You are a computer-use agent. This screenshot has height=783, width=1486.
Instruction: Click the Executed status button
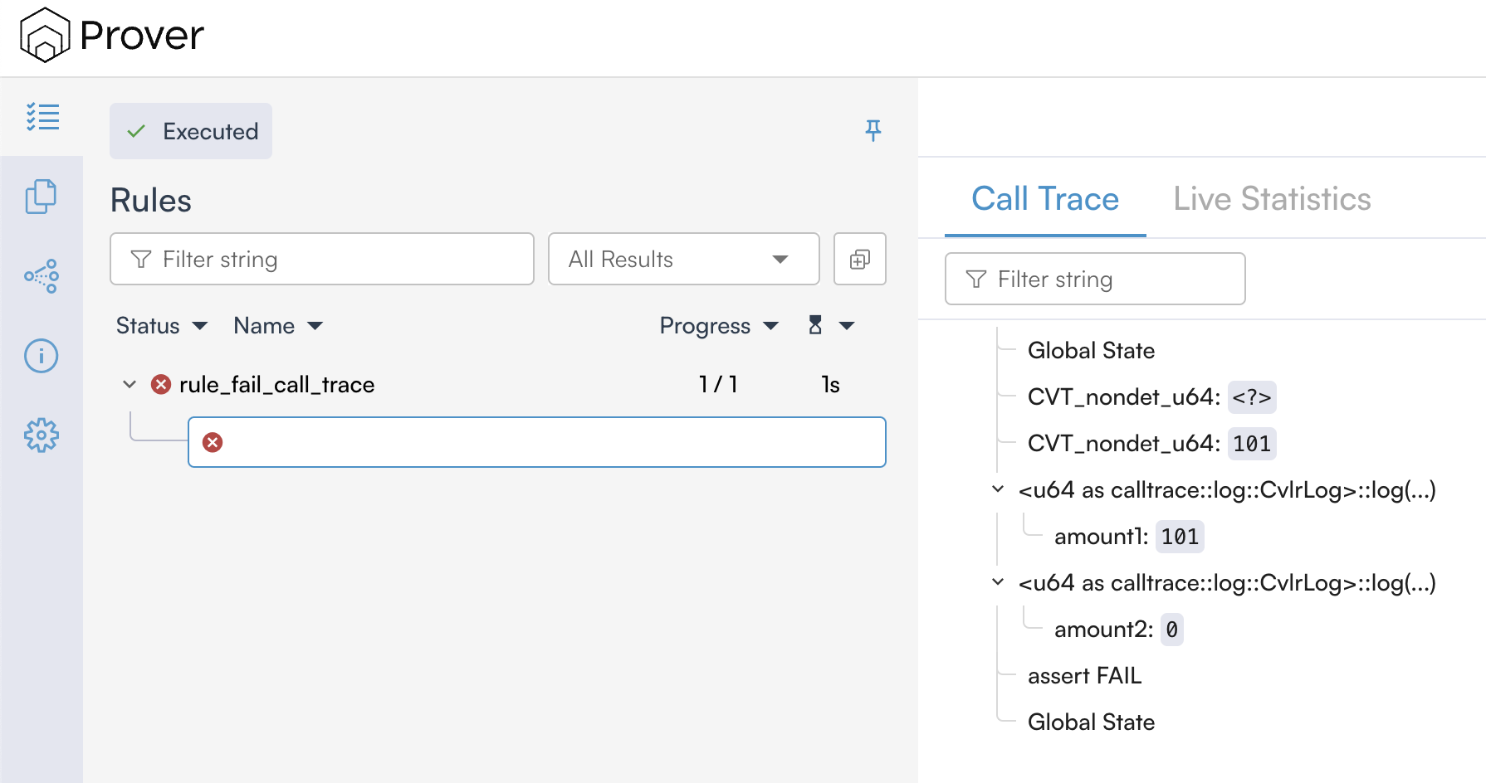[x=190, y=130]
